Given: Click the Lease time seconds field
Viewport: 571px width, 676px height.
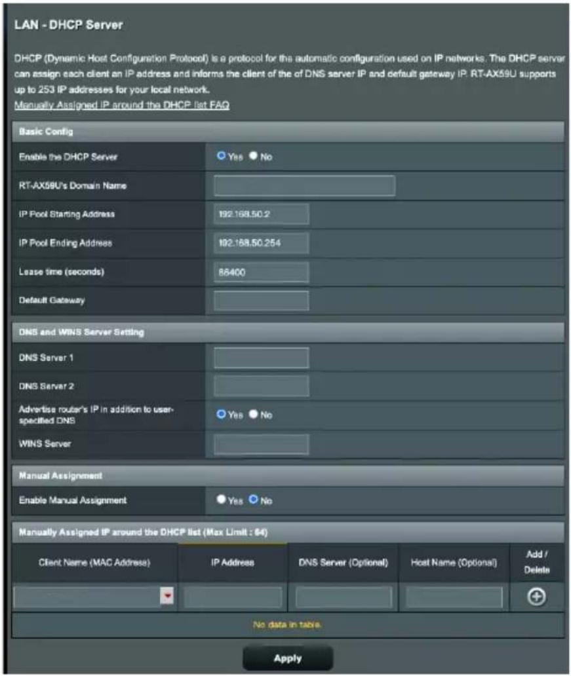Looking at the screenshot, I should tap(261, 272).
